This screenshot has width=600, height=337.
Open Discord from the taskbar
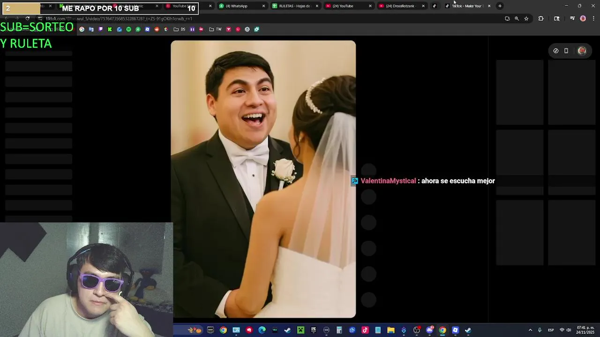click(x=430, y=330)
